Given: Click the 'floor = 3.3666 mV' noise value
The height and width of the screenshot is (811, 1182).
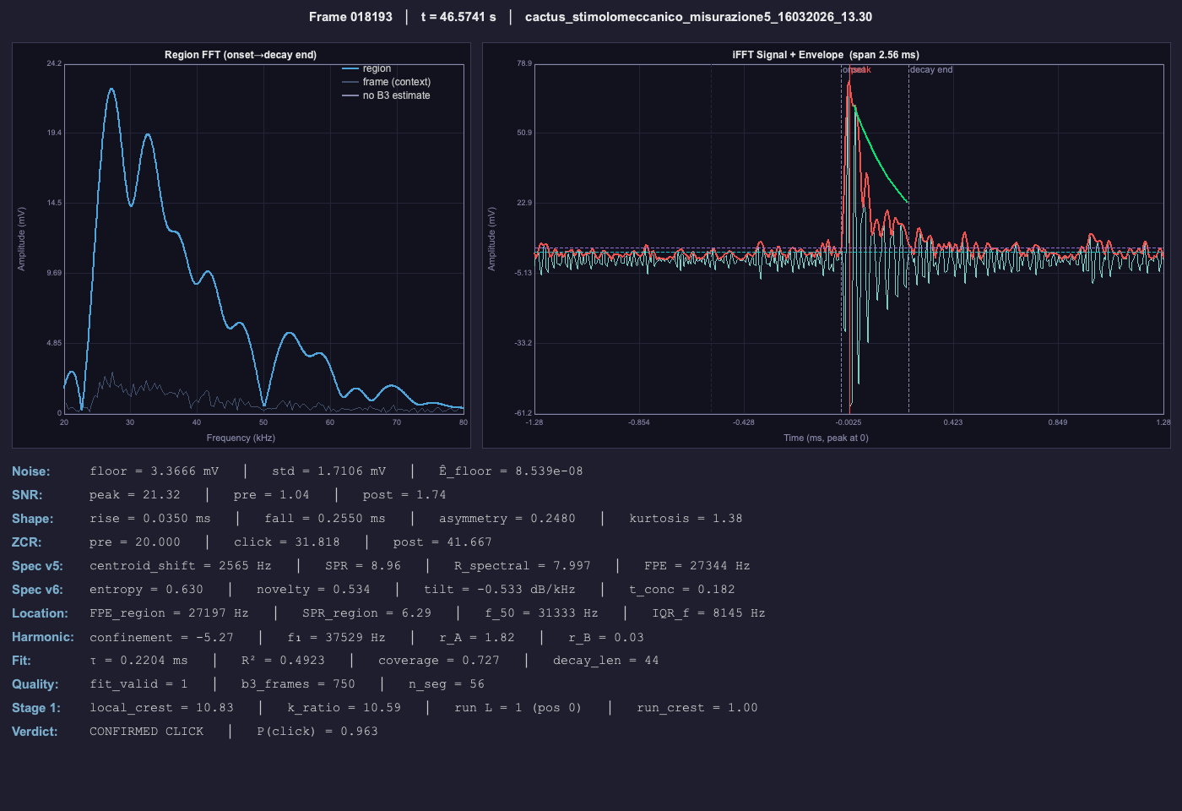Looking at the screenshot, I should 155,471.
